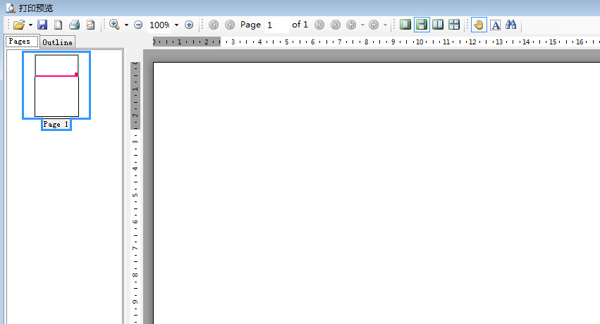
Task: Select the Text selection tool
Action: pos(495,25)
